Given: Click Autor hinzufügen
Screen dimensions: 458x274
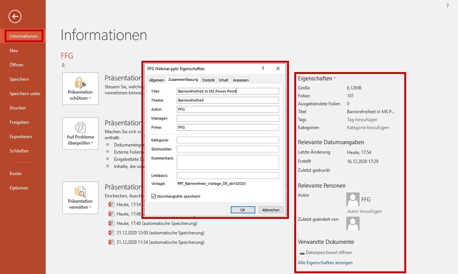Looking at the screenshot, I should 365,211.
